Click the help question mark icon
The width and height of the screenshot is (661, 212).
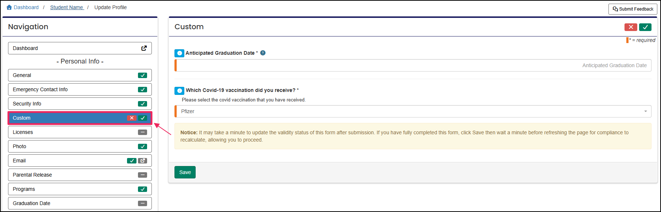click(263, 53)
